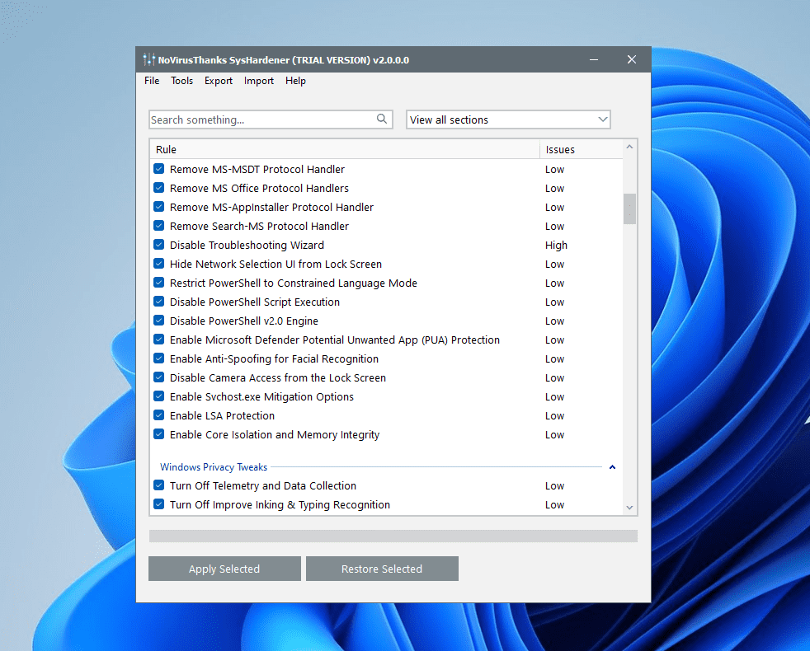This screenshot has height=651, width=810.
Task: Open the Tools menu
Action: coord(181,81)
